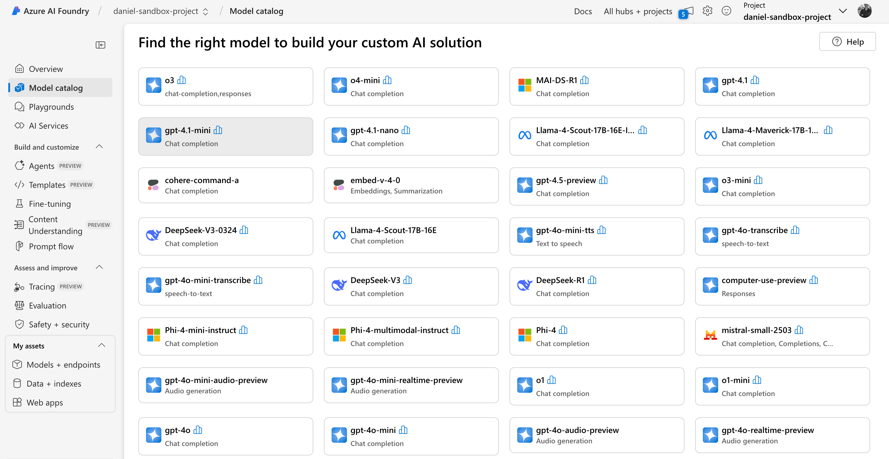This screenshot has height=459, width=889.
Task: Click benchmark icon beside gpt-4.1-mini
Action: tap(218, 130)
